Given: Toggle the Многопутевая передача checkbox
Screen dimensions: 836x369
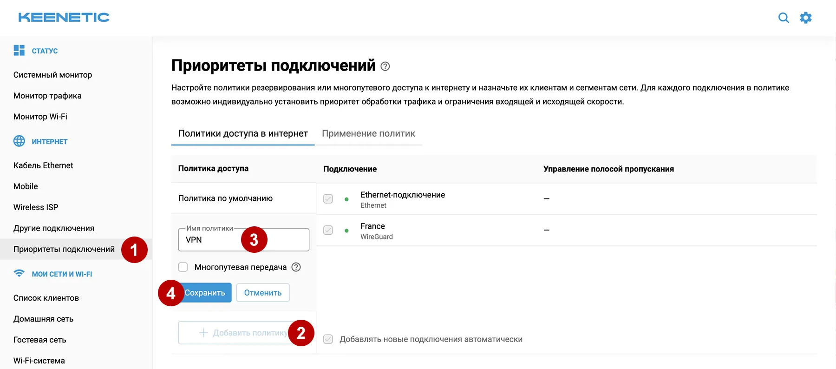Looking at the screenshot, I should (x=183, y=267).
